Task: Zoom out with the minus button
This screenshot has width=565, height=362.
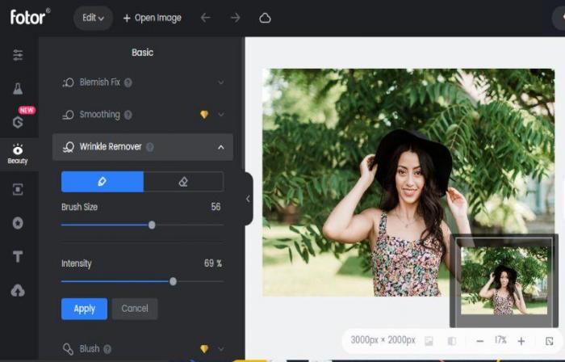Action: pyautogui.click(x=480, y=341)
